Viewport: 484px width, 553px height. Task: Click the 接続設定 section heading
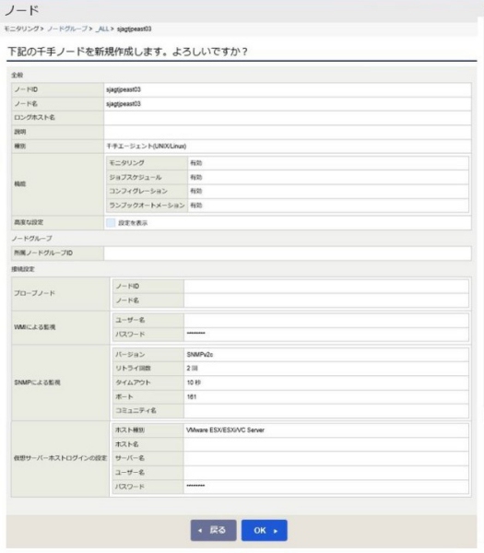coord(23,269)
